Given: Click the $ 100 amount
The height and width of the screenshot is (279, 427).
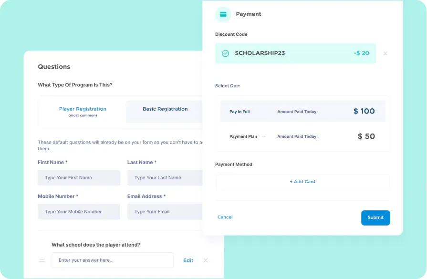Looking at the screenshot, I should 364,111.
